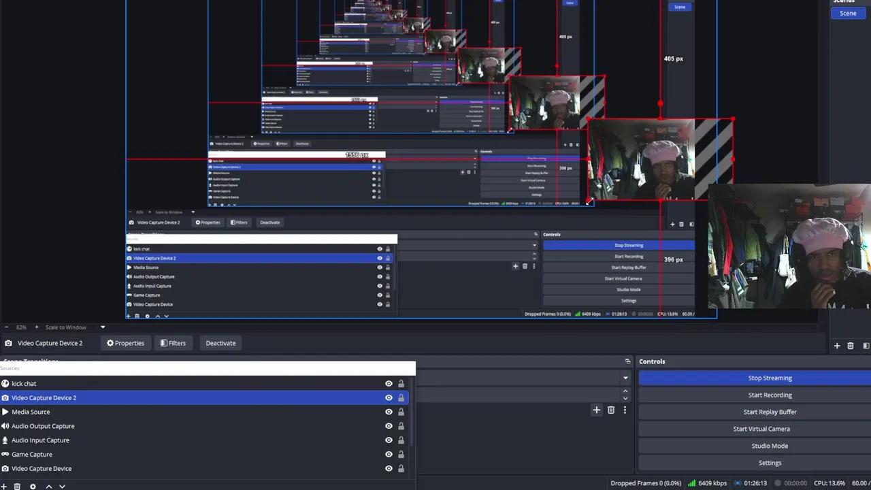Lock the Media Source
The height and width of the screenshot is (490, 871).
click(401, 412)
